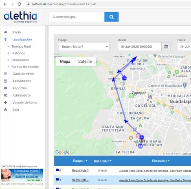The width and height of the screenshot is (191, 189).
Task: Open the Localización menu section
Action: point(22,40)
